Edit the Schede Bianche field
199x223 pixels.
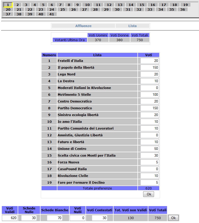[x=55, y=218]
